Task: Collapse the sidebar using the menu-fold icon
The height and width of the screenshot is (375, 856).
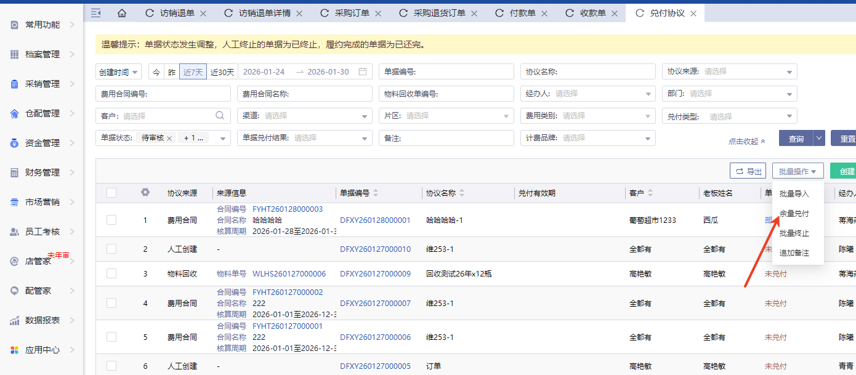Action: 95,13
